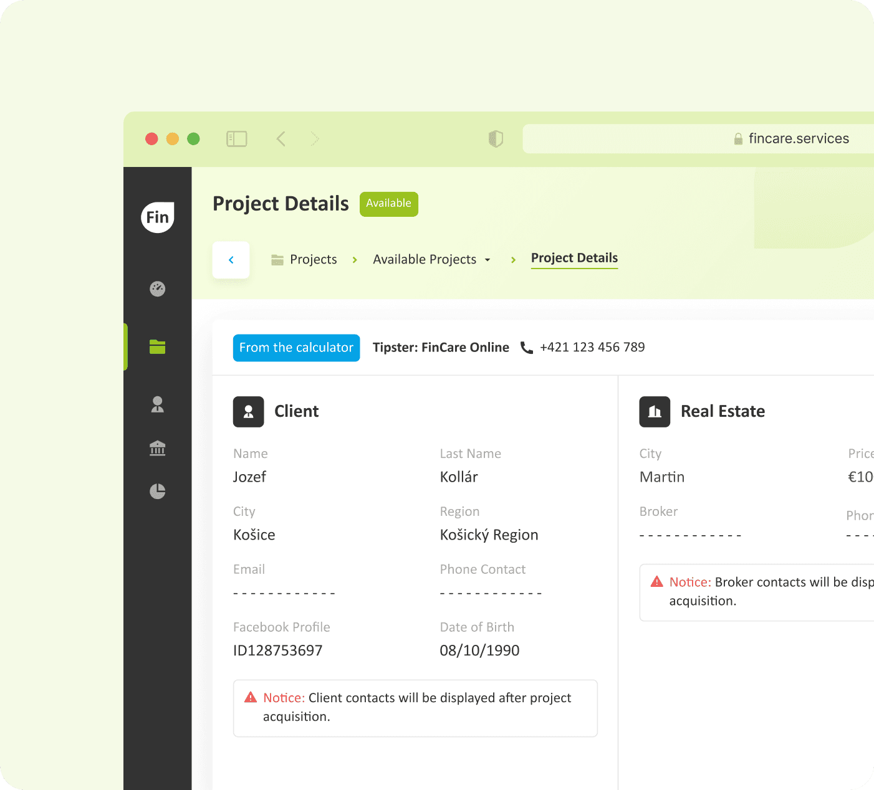Screen dimensions: 874x790
Task: Open the Projects breadcrumb link
Action: click(x=305, y=260)
